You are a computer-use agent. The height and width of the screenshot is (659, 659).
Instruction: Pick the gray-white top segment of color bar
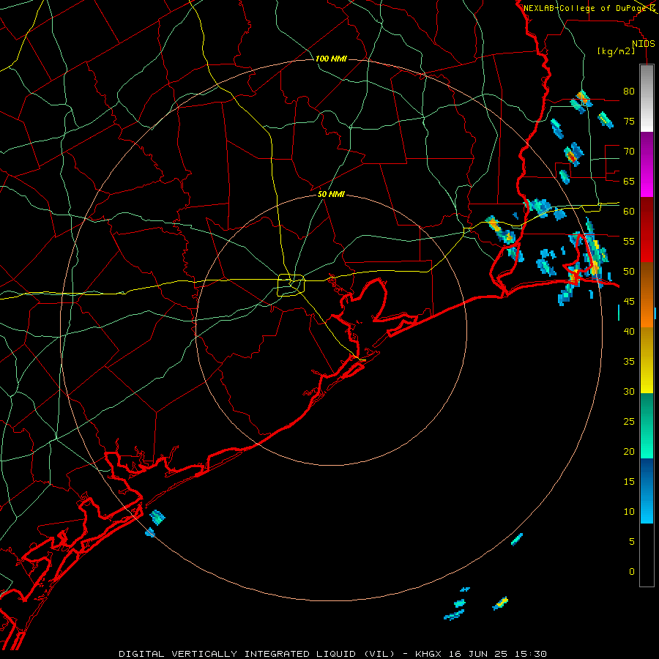coord(647,98)
